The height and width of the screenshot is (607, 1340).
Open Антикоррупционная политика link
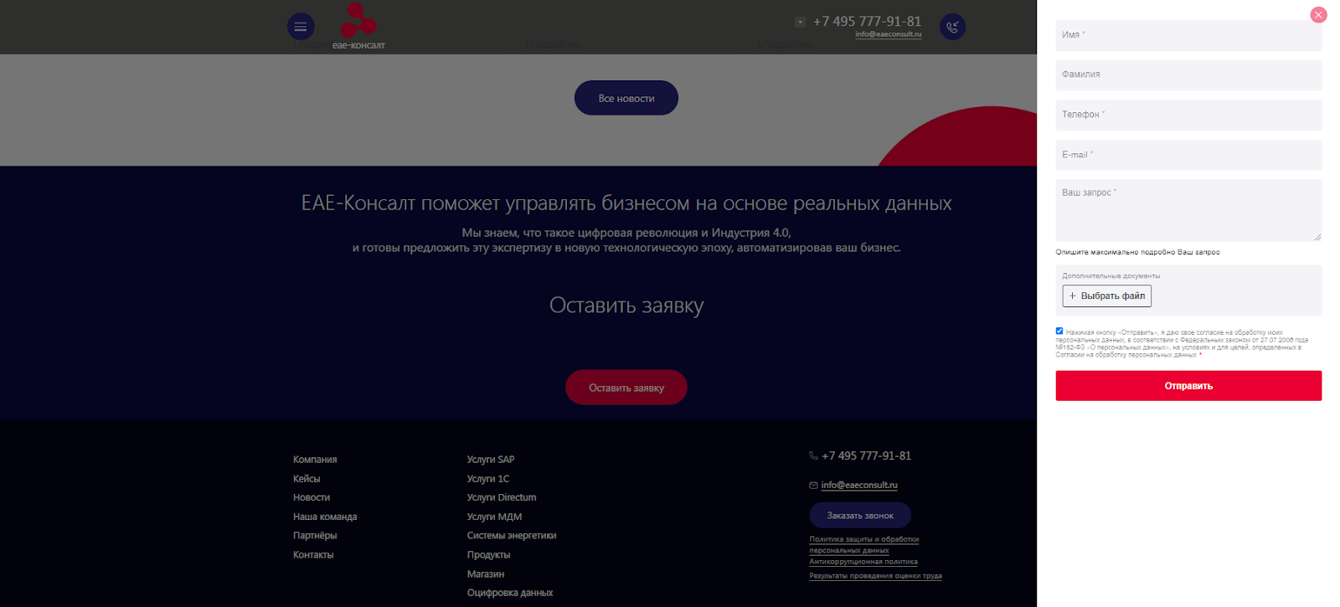(x=863, y=562)
